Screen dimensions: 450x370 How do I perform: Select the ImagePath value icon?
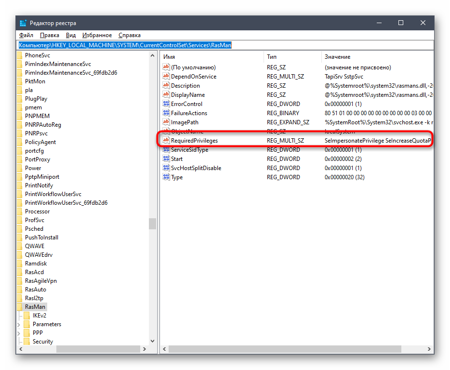tap(166, 122)
